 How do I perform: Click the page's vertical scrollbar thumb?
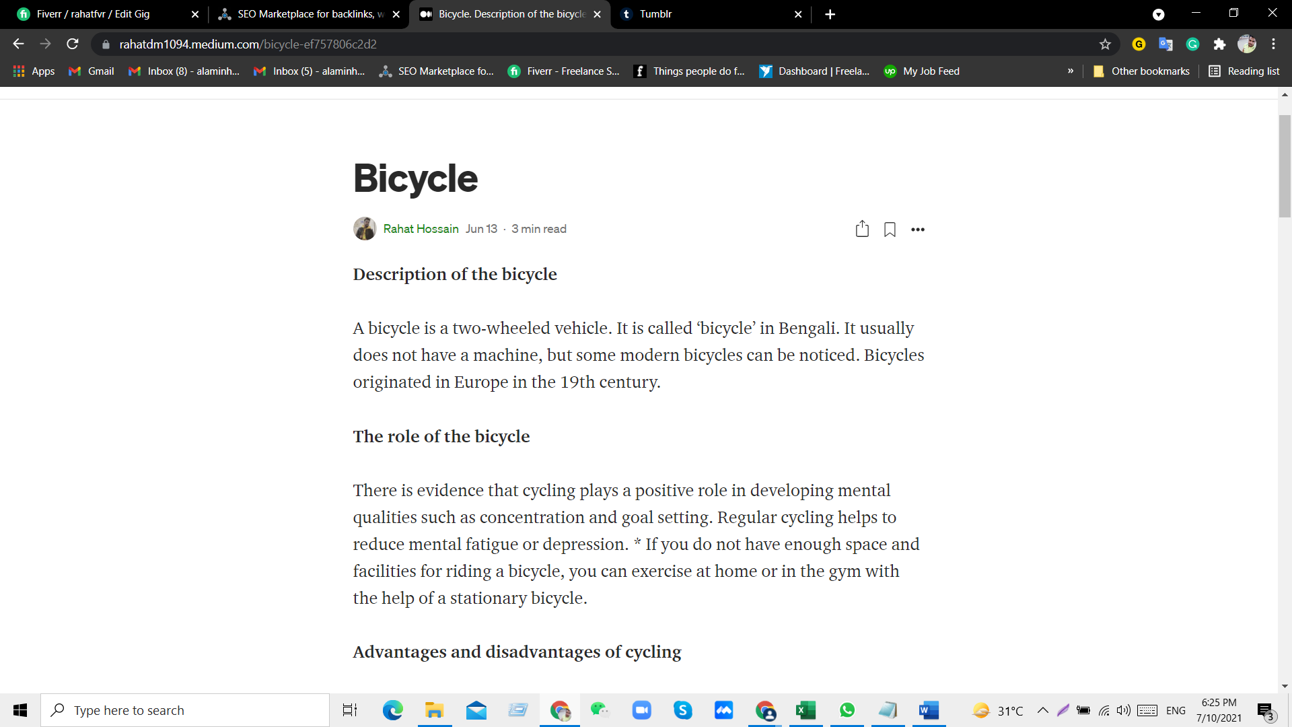1285,166
